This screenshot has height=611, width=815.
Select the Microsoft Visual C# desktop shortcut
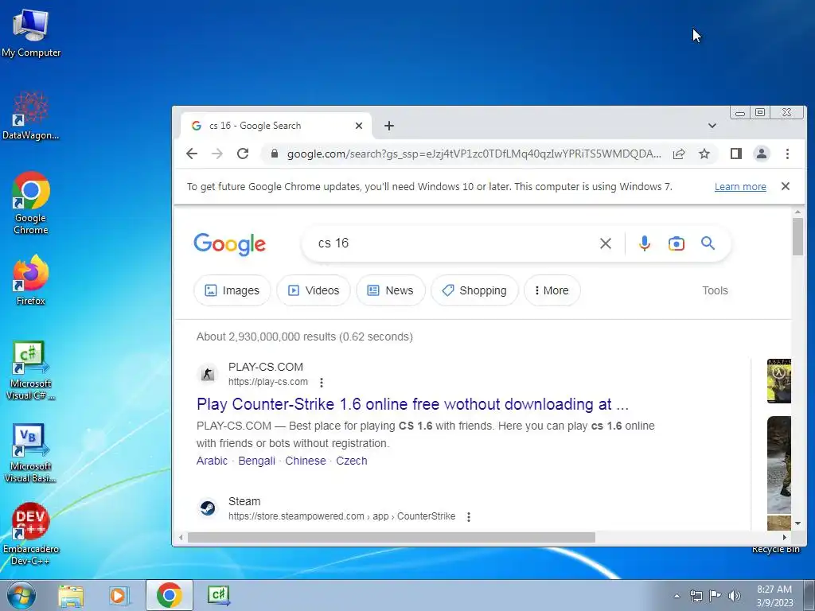click(x=31, y=371)
